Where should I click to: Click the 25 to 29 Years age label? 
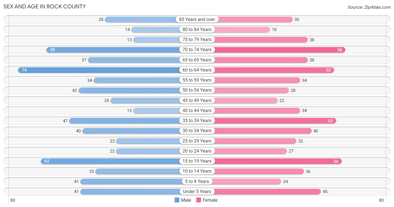click(197, 141)
